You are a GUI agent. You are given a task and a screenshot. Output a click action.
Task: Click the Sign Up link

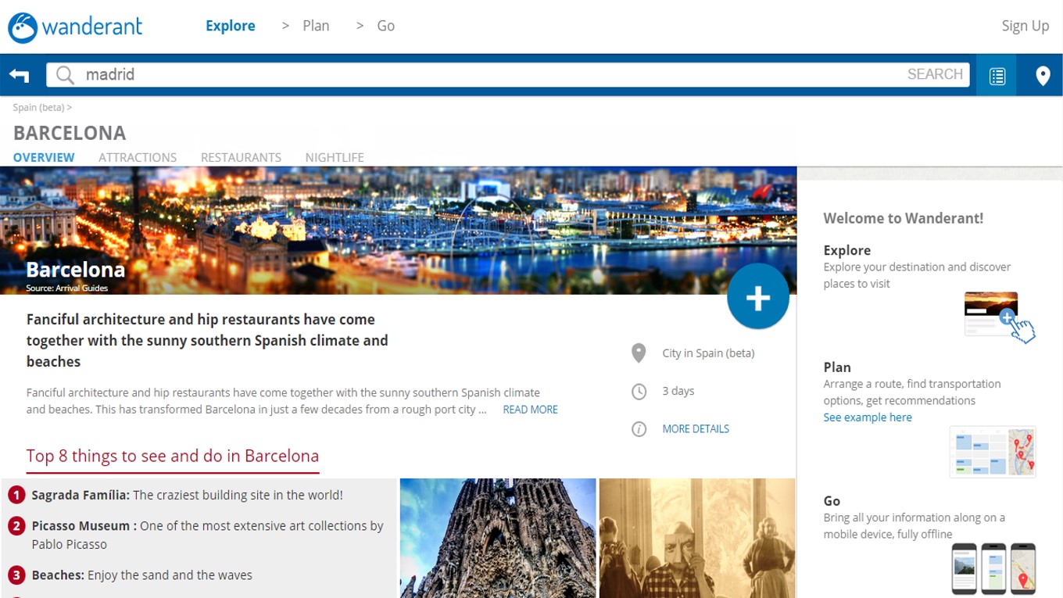pos(1025,26)
